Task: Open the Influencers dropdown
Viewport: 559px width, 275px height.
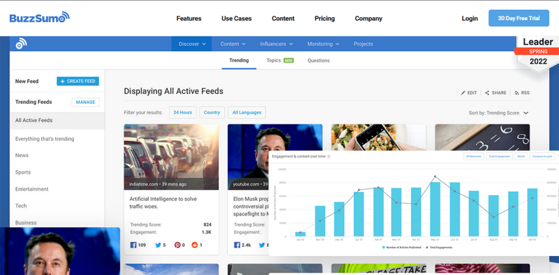Action: pyautogui.click(x=276, y=44)
